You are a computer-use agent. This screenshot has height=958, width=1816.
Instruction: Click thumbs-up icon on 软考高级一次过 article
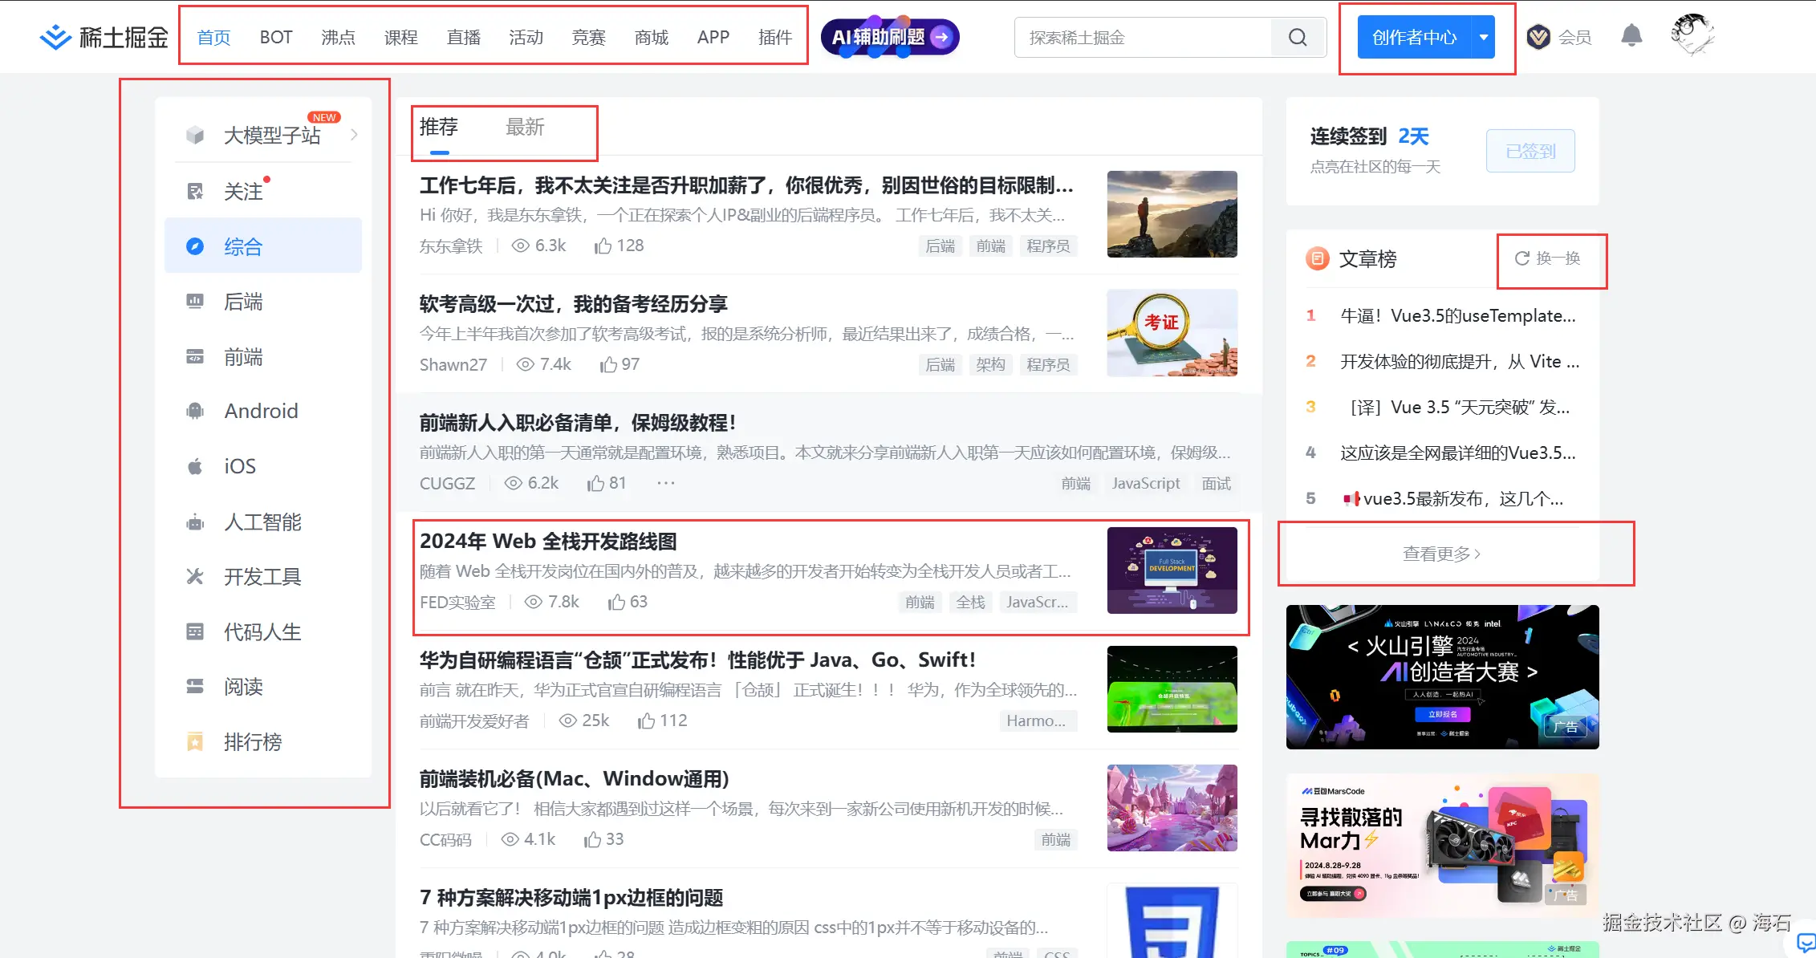tap(608, 365)
